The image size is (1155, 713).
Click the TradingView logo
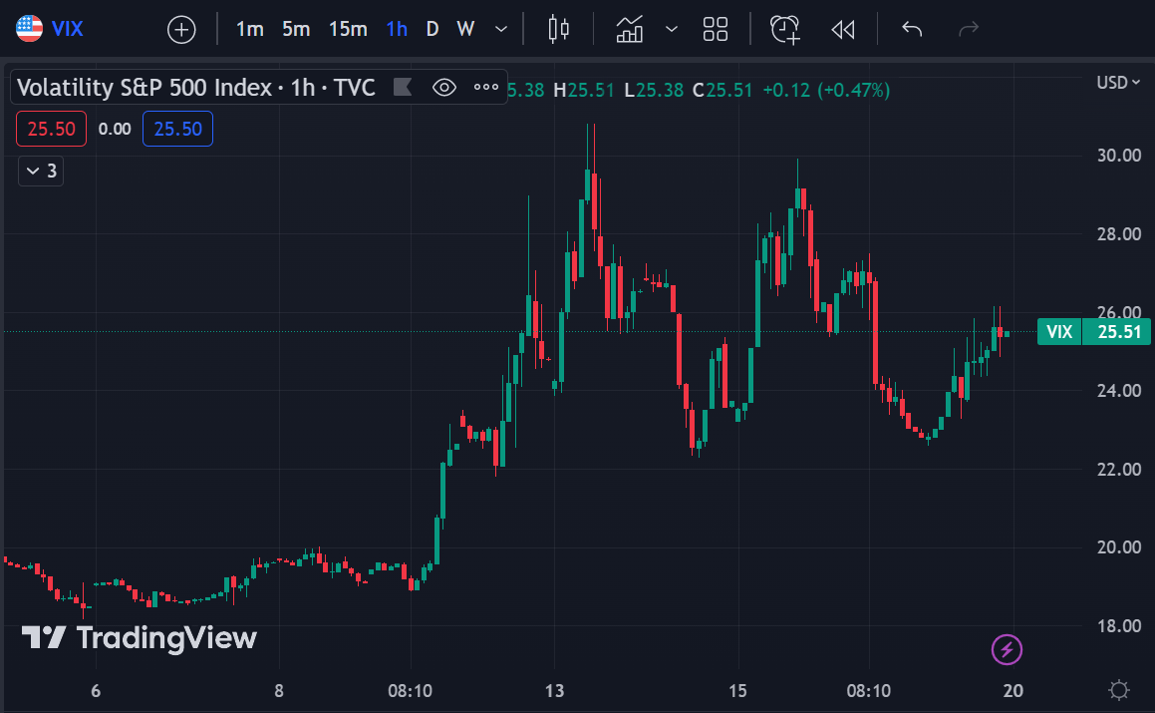tap(140, 638)
